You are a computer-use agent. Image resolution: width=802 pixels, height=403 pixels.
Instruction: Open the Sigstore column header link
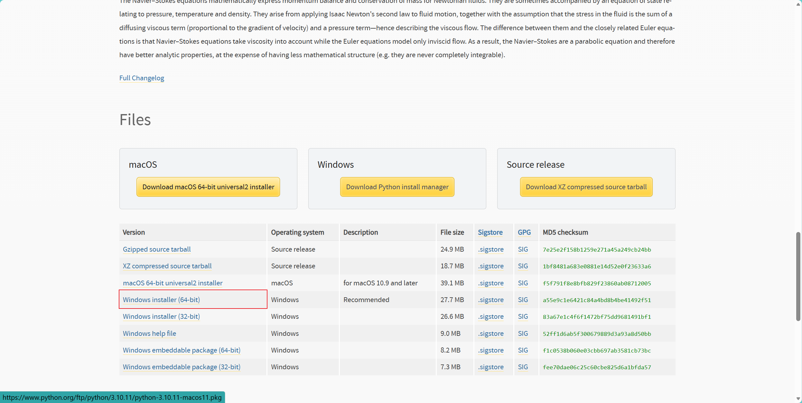[490, 232]
